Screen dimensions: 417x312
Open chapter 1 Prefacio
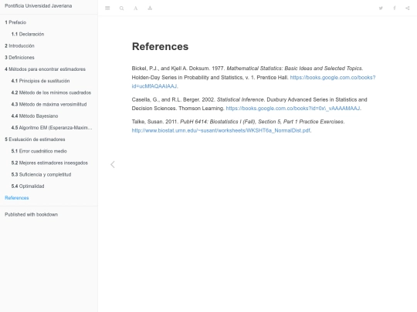15,22
